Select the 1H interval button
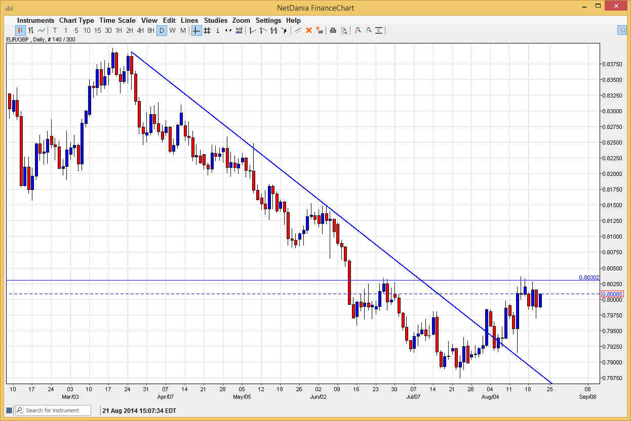 coord(119,30)
